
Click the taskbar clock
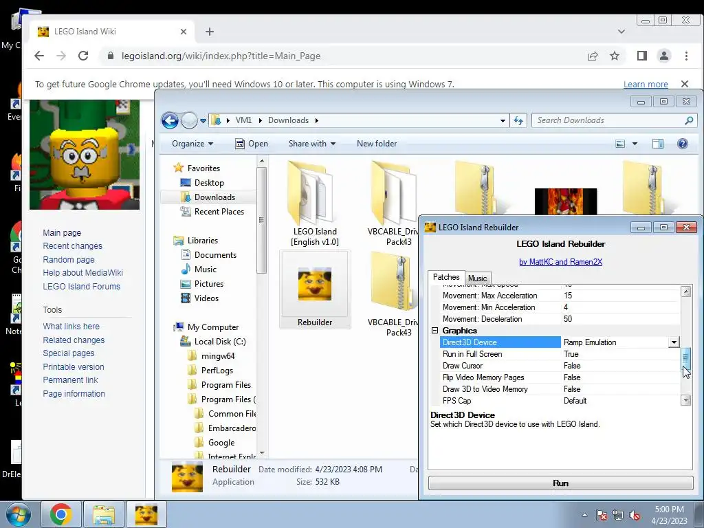(669, 515)
